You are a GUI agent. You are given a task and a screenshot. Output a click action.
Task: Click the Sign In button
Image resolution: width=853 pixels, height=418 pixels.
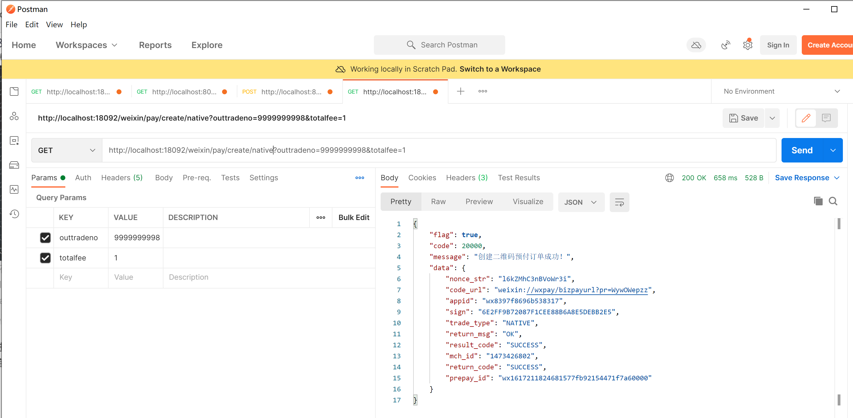click(778, 45)
